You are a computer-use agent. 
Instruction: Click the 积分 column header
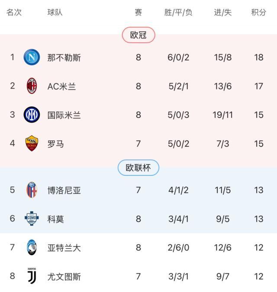258,13
